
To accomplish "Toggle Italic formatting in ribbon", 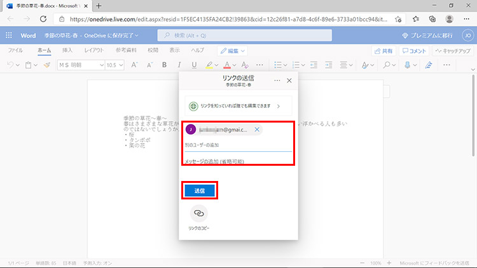I will pos(178,65).
